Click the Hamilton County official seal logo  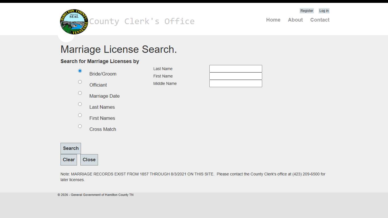[74, 22]
